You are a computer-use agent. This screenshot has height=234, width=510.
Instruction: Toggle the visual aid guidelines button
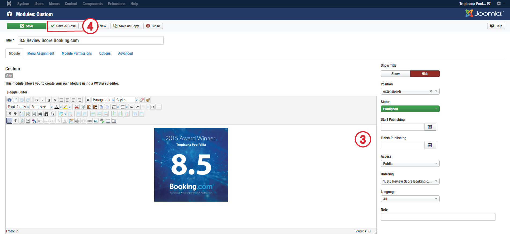[x=9, y=121]
